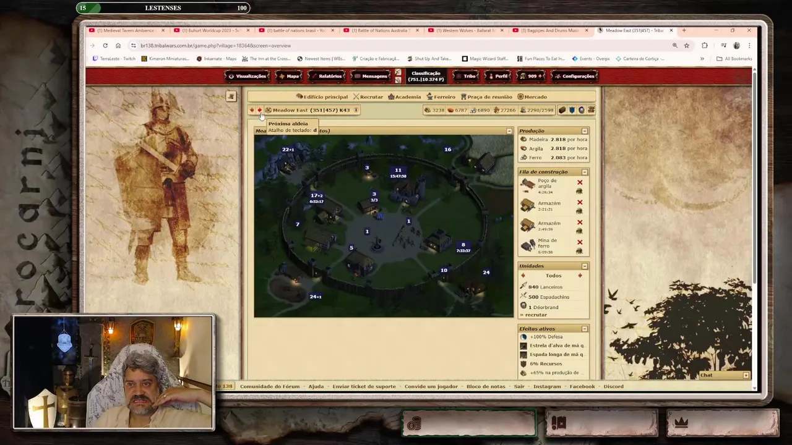Show more bookmarks with the chevron
This screenshot has height=445, width=792.
[x=702, y=59]
